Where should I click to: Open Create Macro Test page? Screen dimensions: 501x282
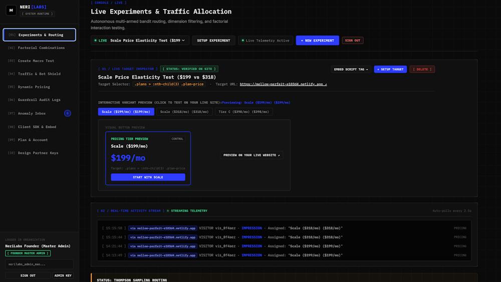39,61
